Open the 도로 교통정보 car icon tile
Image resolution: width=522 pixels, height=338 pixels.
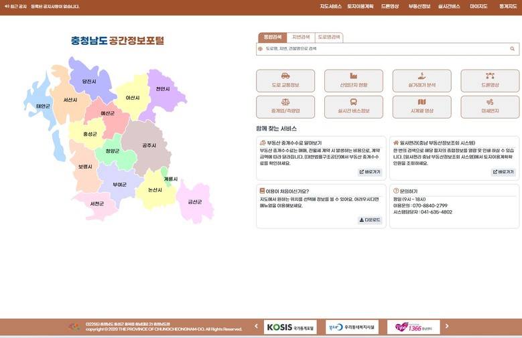click(285, 80)
